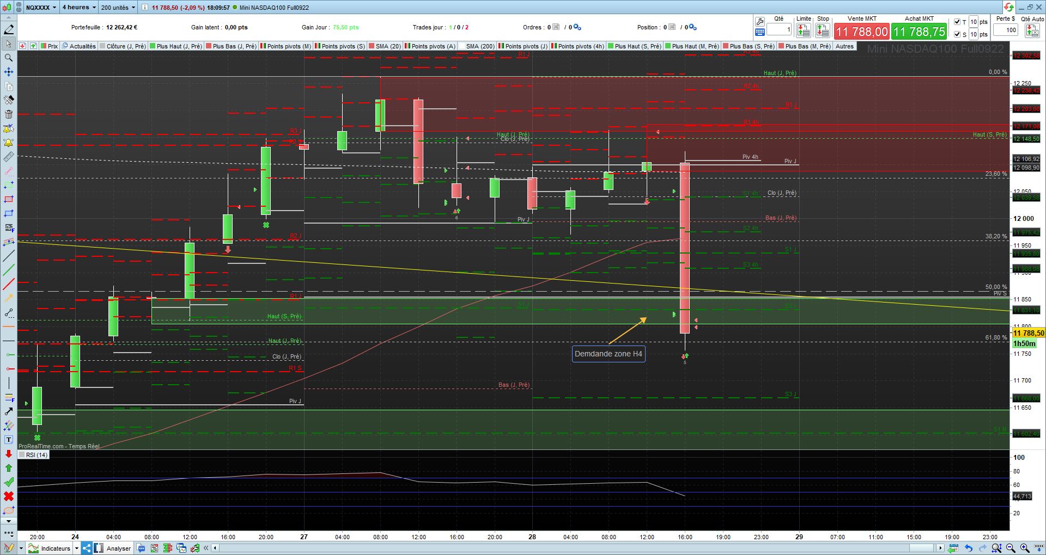Click the Qté quantity input field
1046x555 pixels.
tap(779, 30)
